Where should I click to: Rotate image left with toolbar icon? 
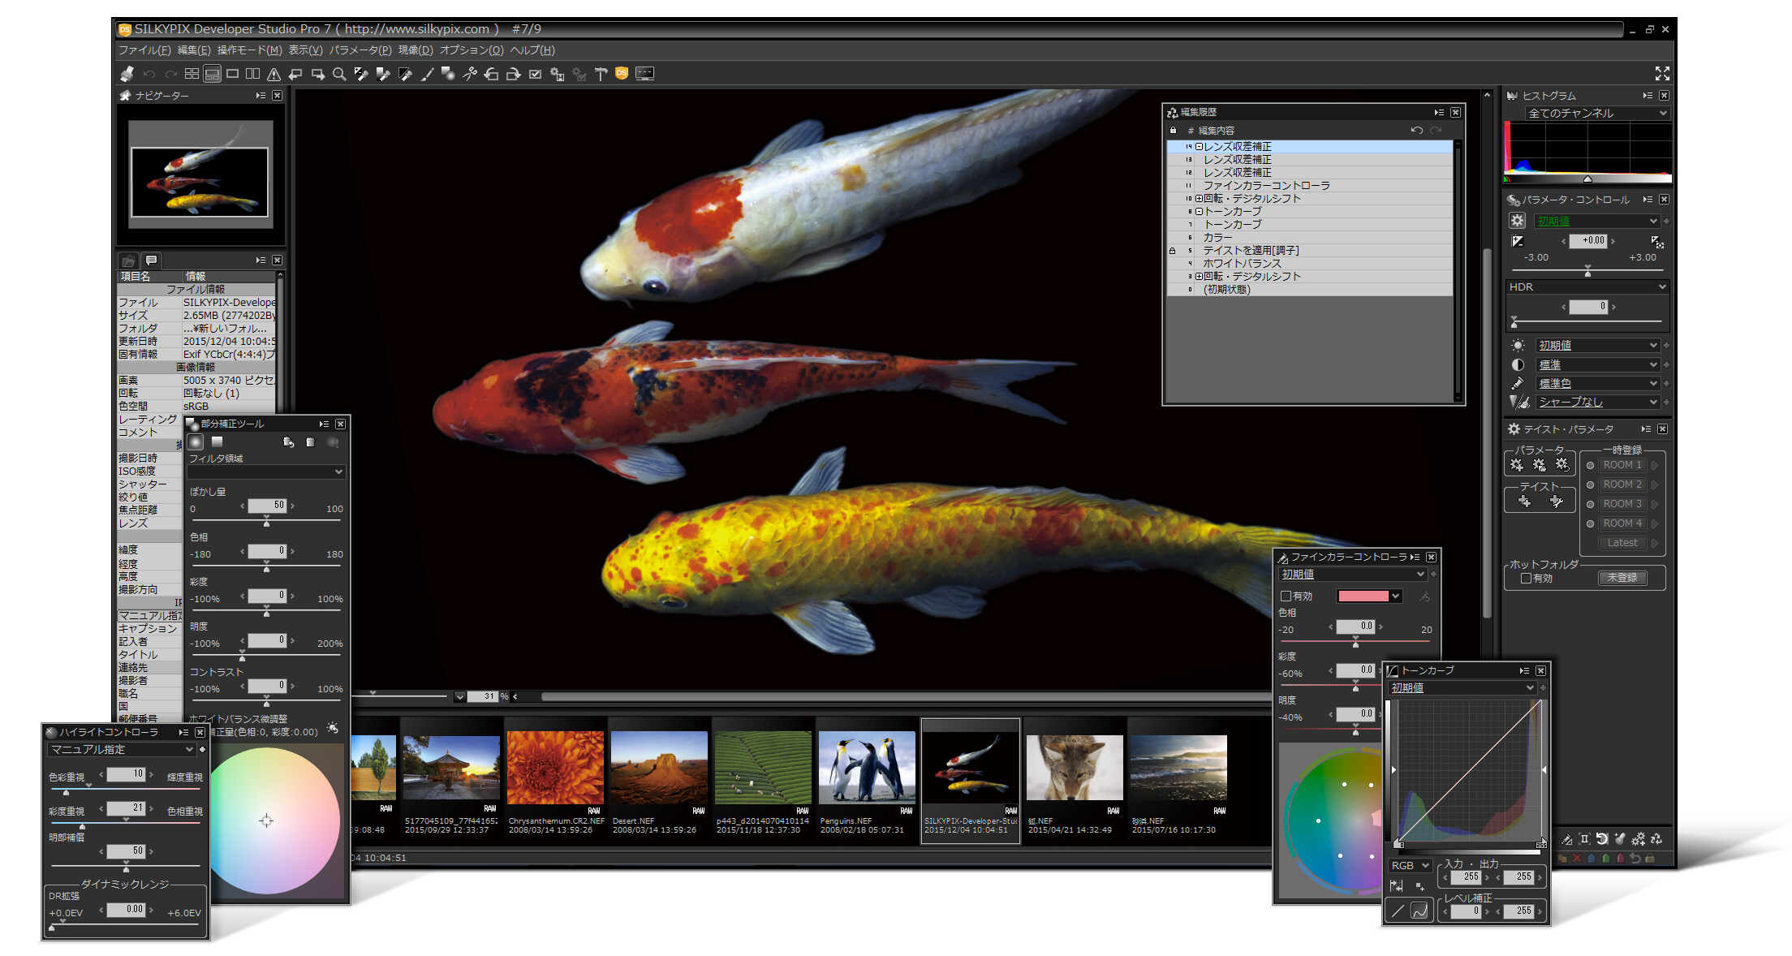[491, 74]
